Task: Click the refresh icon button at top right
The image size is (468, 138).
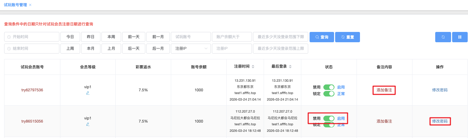Action: point(443,37)
